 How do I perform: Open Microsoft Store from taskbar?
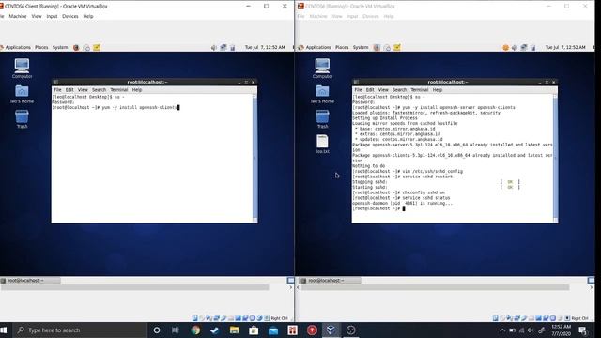[x=254, y=330]
